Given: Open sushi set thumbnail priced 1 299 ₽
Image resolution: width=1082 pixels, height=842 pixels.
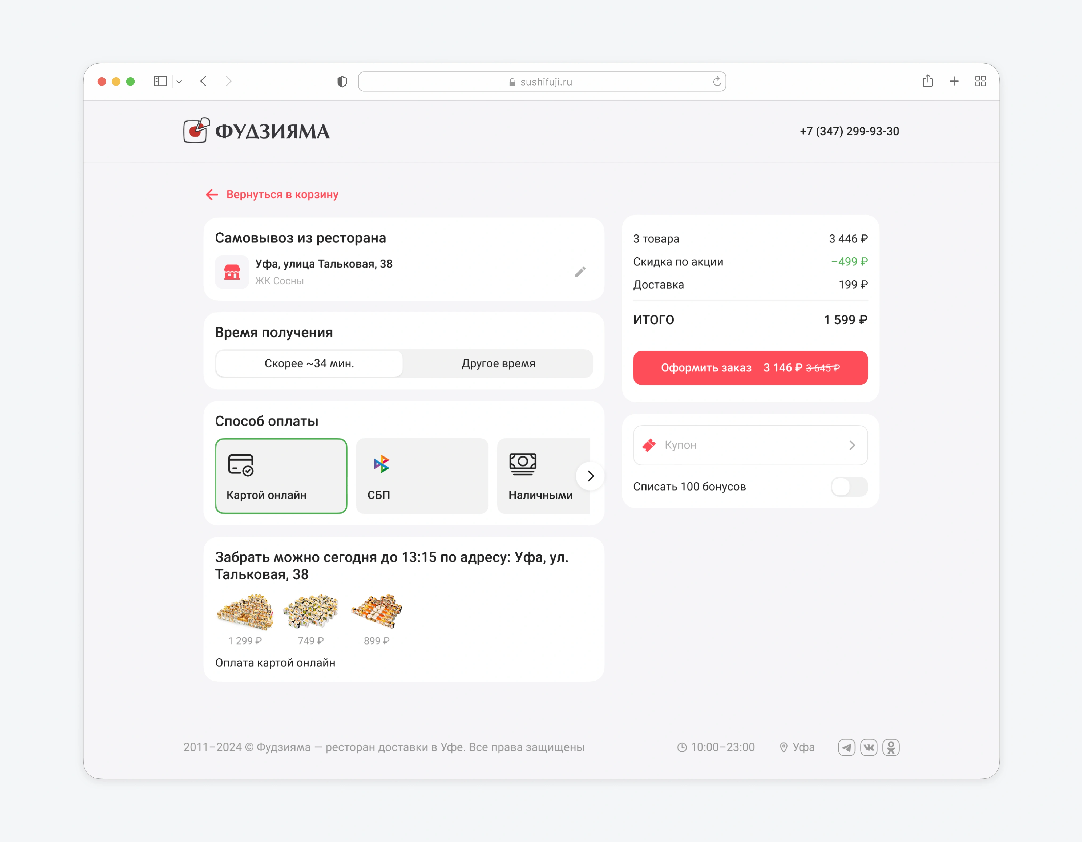Looking at the screenshot, I should 245,613.
